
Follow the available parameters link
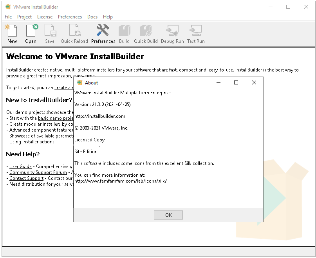point(55,136)
